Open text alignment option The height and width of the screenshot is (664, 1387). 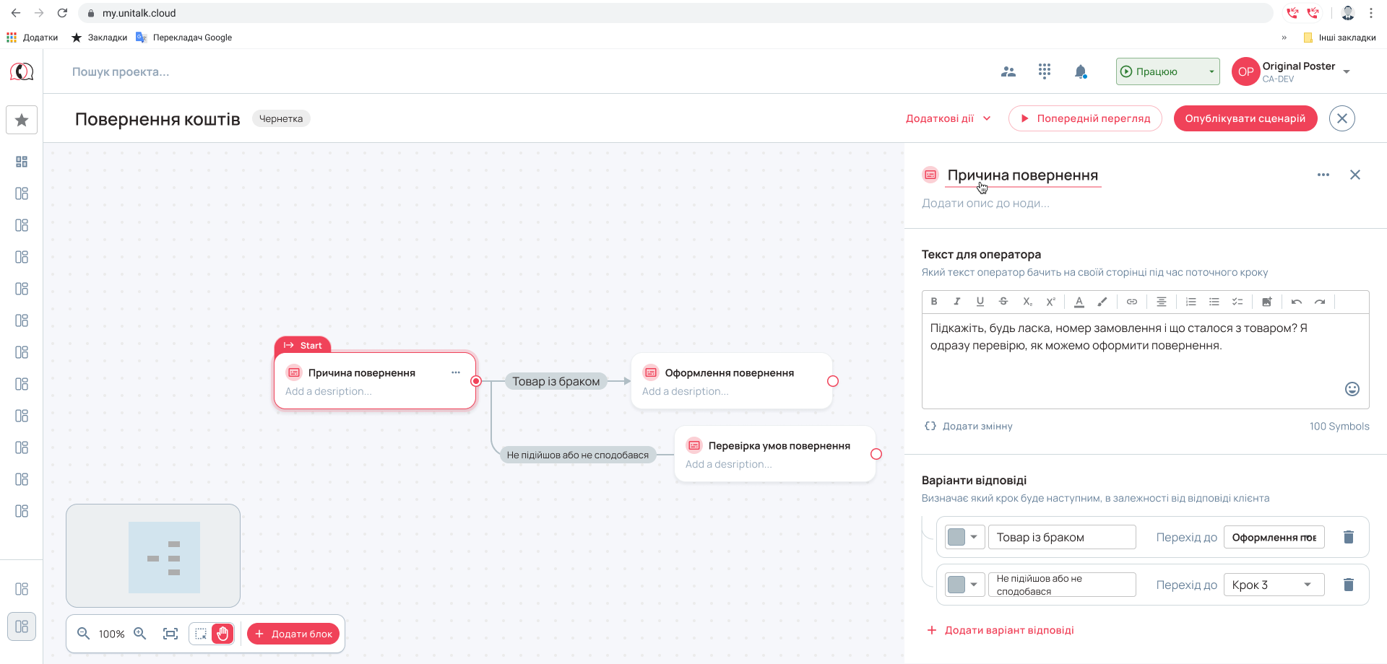[1162, 302]
